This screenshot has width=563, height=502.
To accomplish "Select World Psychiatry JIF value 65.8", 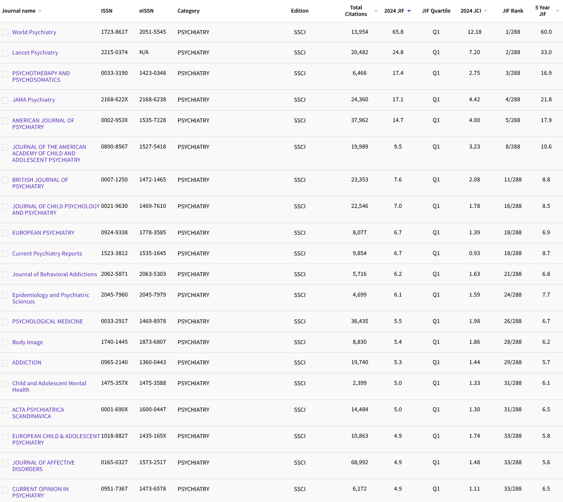I will point(398,32).
